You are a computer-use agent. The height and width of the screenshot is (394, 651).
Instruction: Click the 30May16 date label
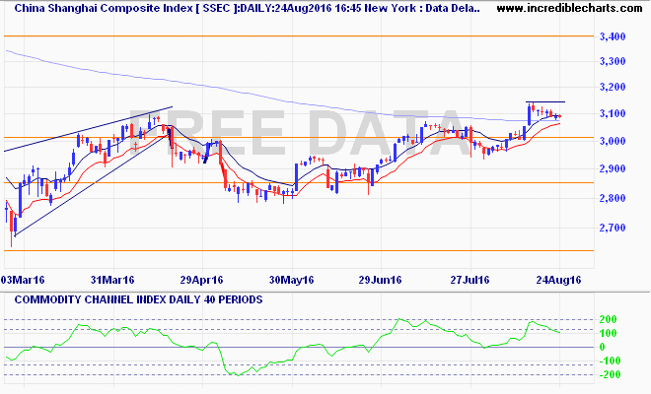pyautogui.click(x=291, y=280)
